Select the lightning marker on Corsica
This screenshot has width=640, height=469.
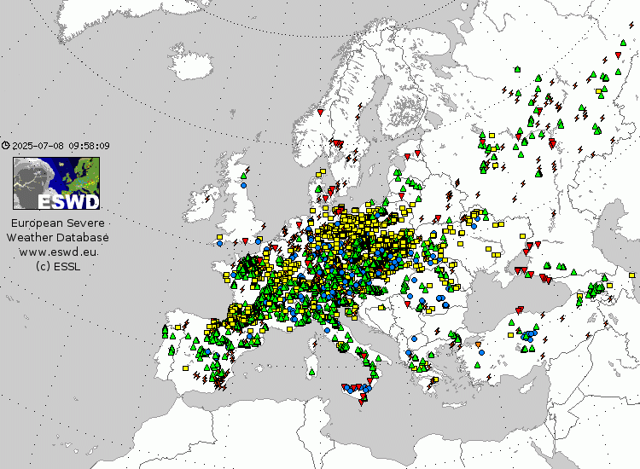314,345
